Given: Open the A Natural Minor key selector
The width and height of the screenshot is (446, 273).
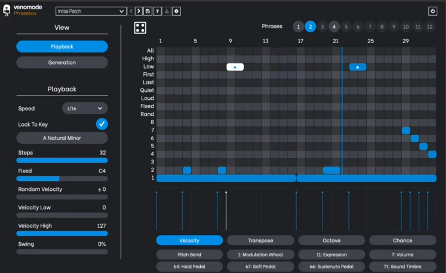Looking at the screenshot, I should click(62, 138).
